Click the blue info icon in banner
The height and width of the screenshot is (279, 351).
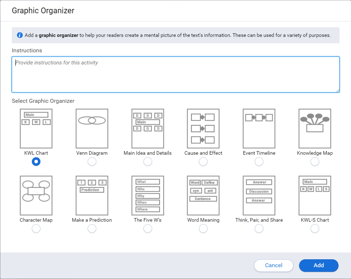(20, 35)
